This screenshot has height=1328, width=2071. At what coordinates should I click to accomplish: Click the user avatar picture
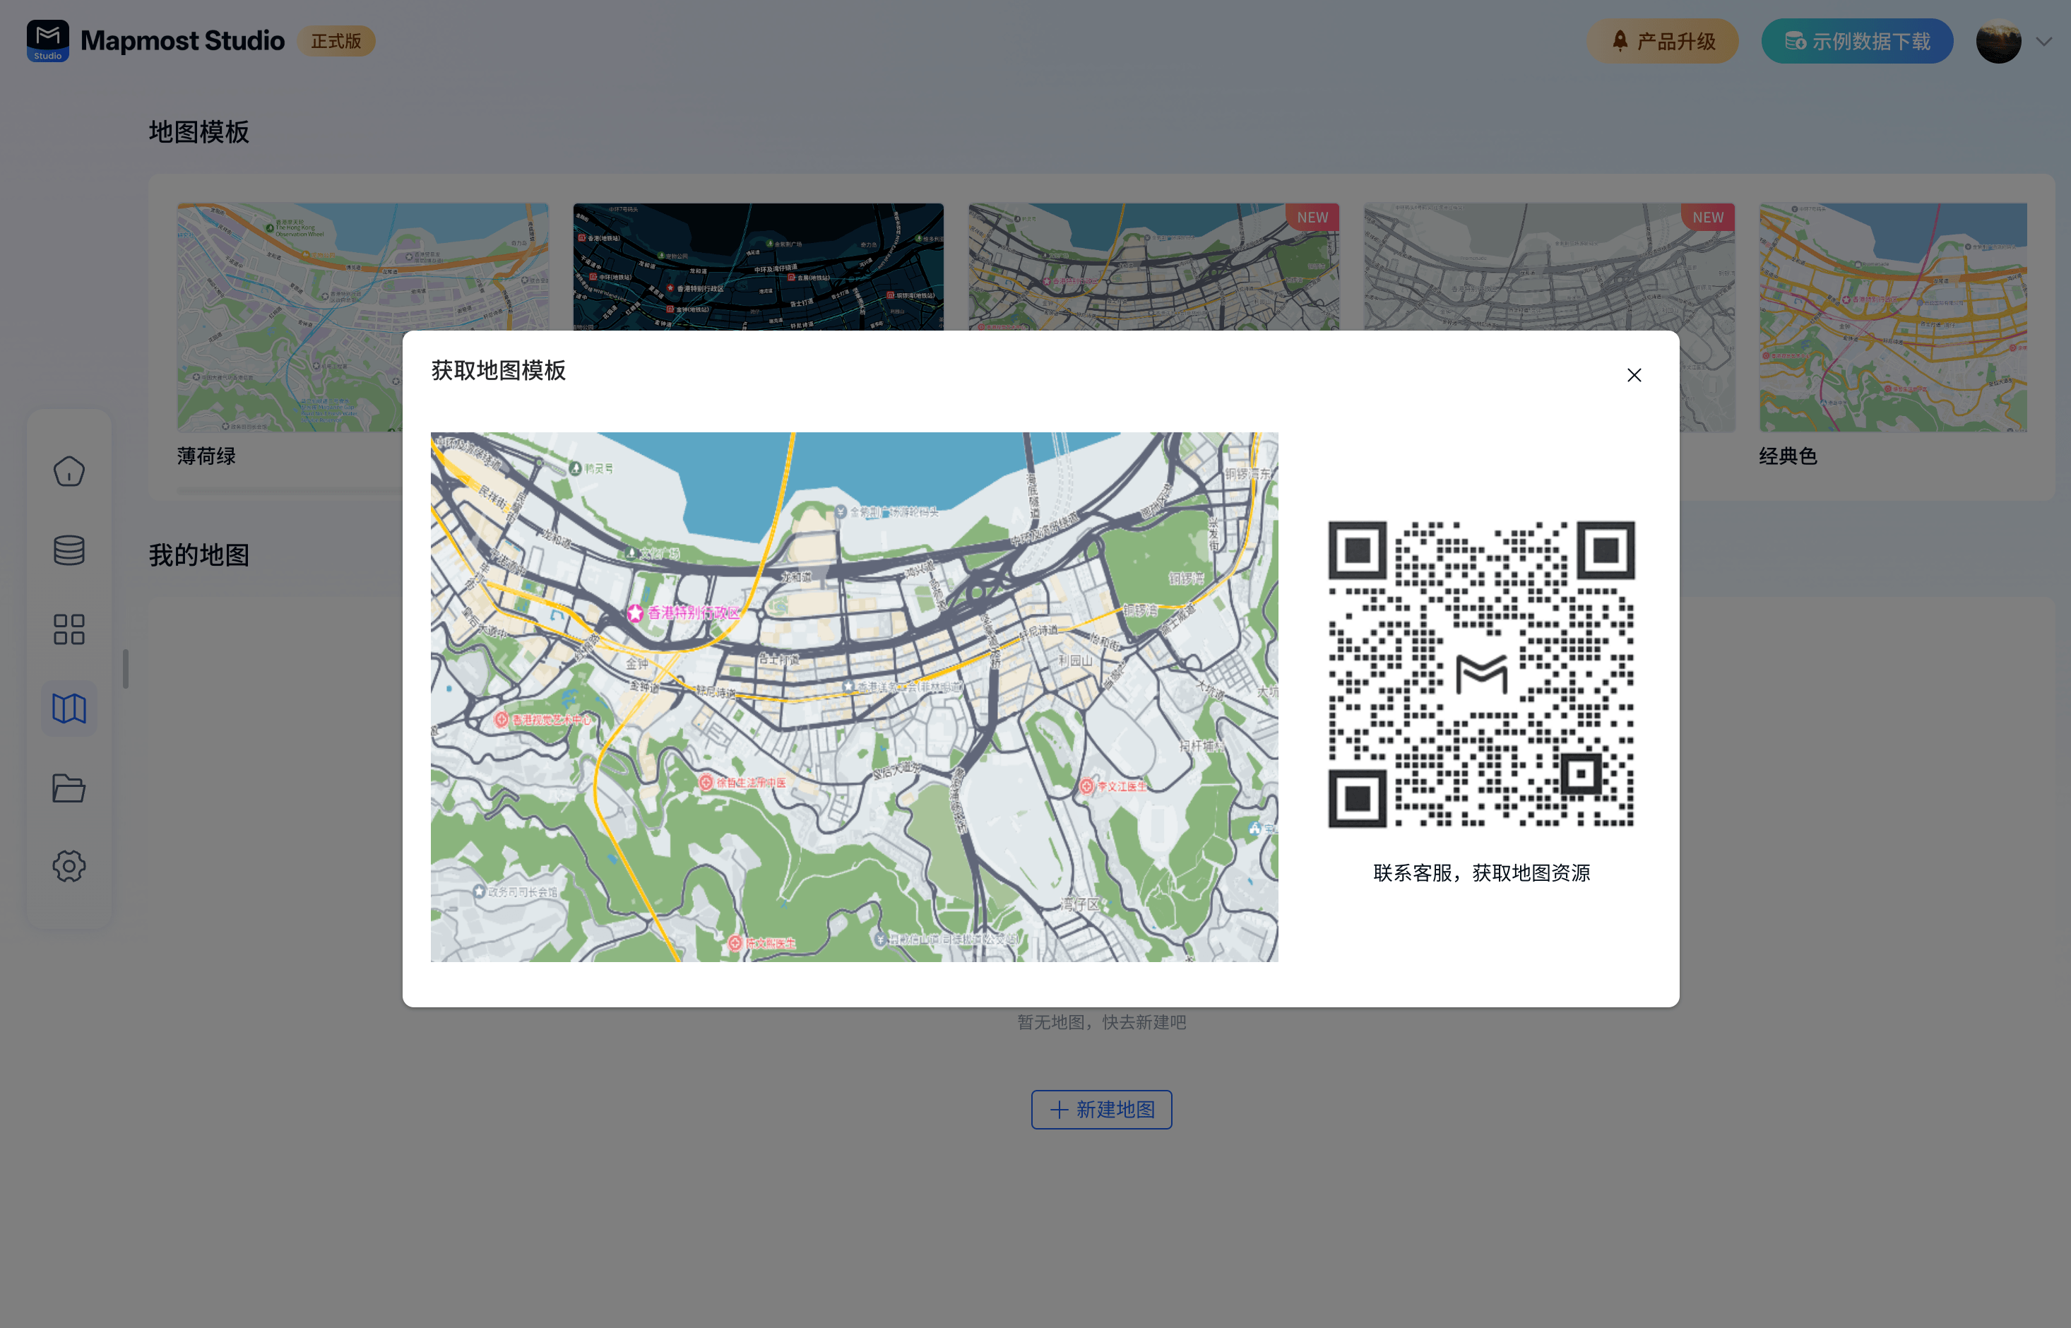(1998, 42)
